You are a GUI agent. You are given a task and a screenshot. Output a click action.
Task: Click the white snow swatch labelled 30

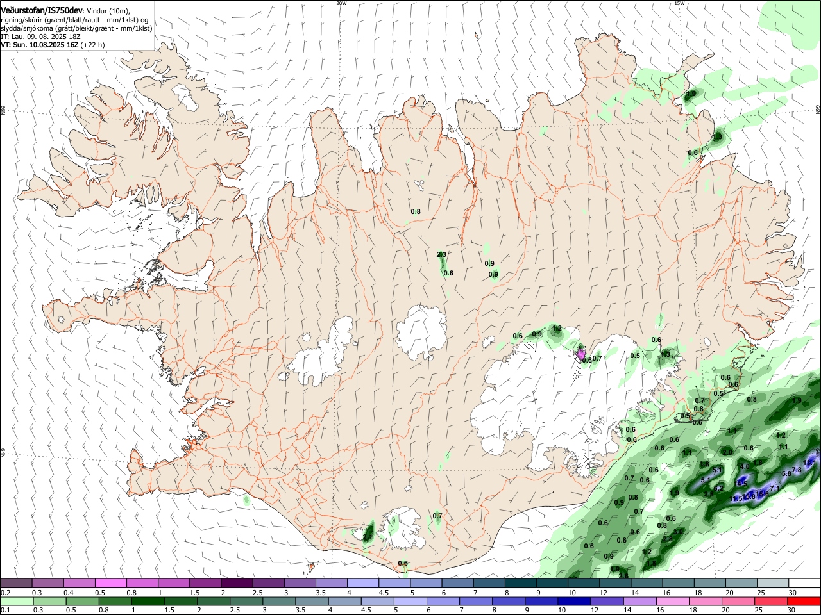click(x=804, y=583)
